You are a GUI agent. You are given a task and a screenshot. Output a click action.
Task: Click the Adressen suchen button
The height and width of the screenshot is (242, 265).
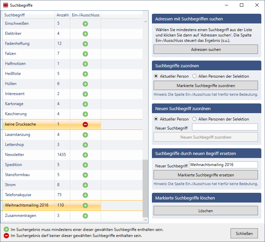(x=206, y=50)
